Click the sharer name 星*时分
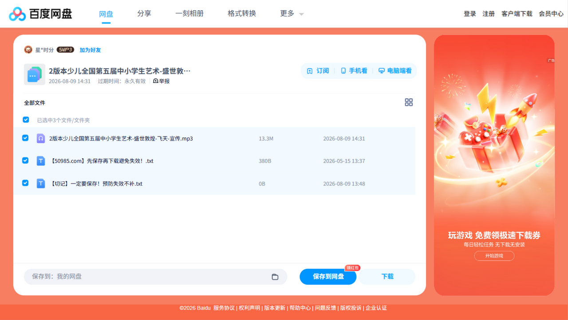 click(44, 50)
